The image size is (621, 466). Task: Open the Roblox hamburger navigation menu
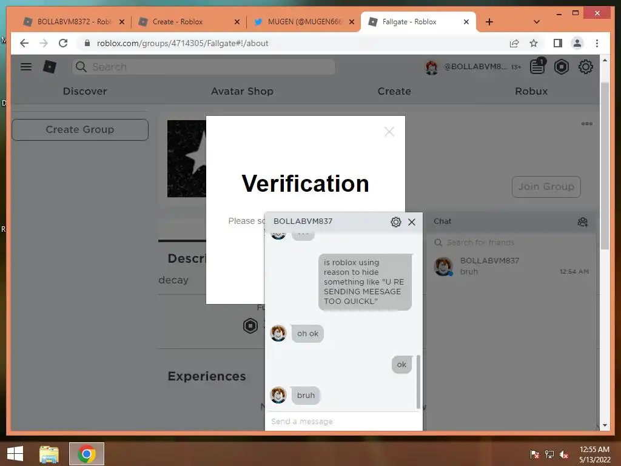tap(26, 67)
